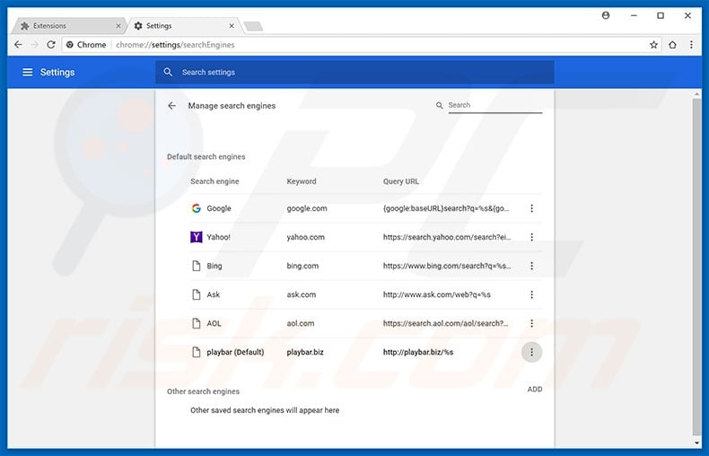Image resolution: width=709 pixels, height=456 pixels.
Task: Maximize the Chrome window
Action: coord(661,15)
